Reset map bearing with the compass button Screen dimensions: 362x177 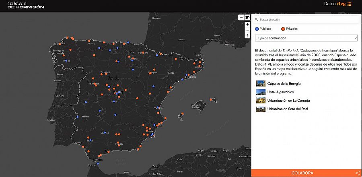[x=247, y=35]
